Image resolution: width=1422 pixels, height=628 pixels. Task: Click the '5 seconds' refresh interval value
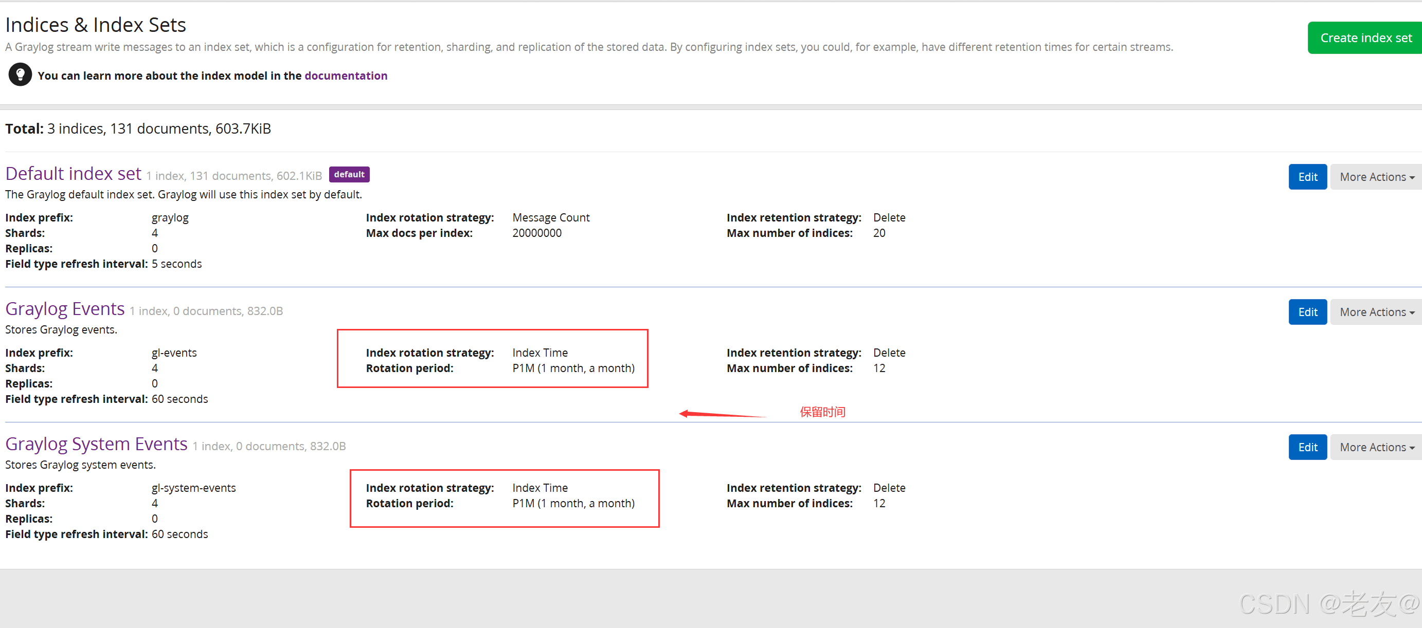[x=176, y=264]
